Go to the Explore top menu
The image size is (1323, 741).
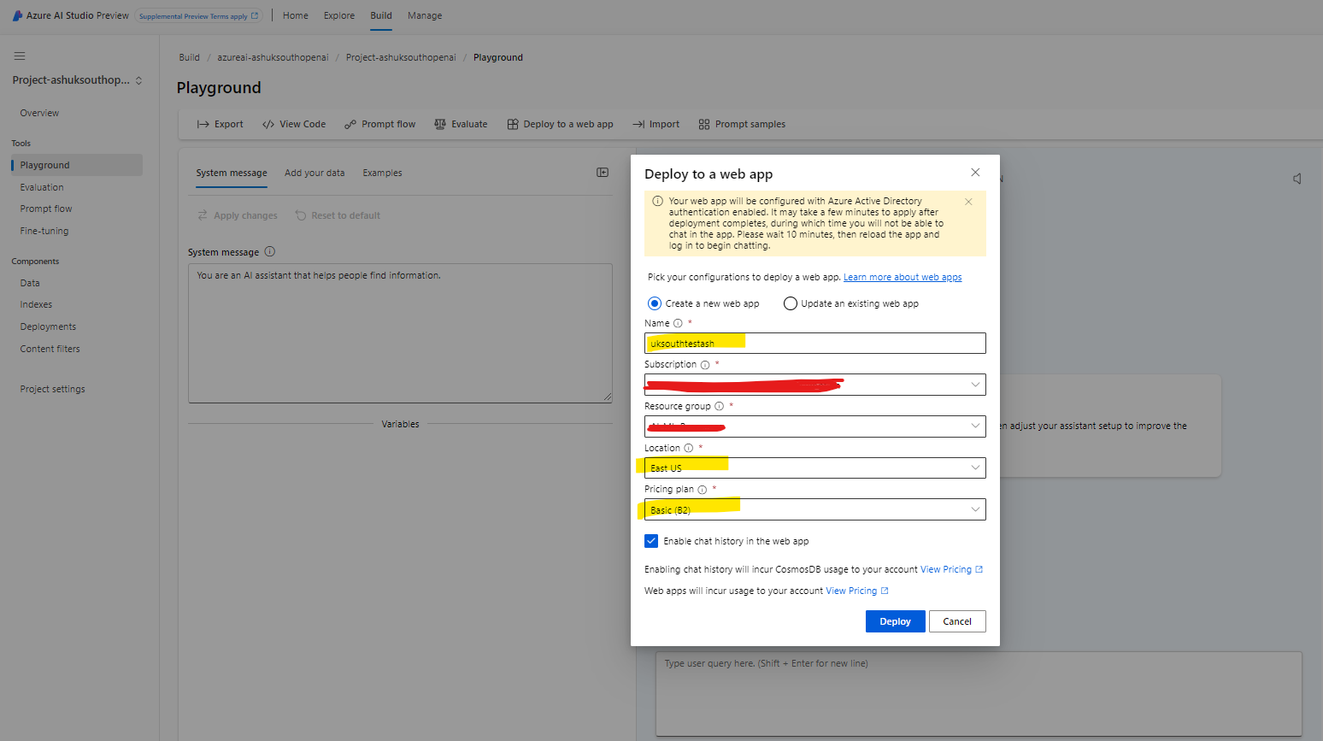click(x=339, y=15)
